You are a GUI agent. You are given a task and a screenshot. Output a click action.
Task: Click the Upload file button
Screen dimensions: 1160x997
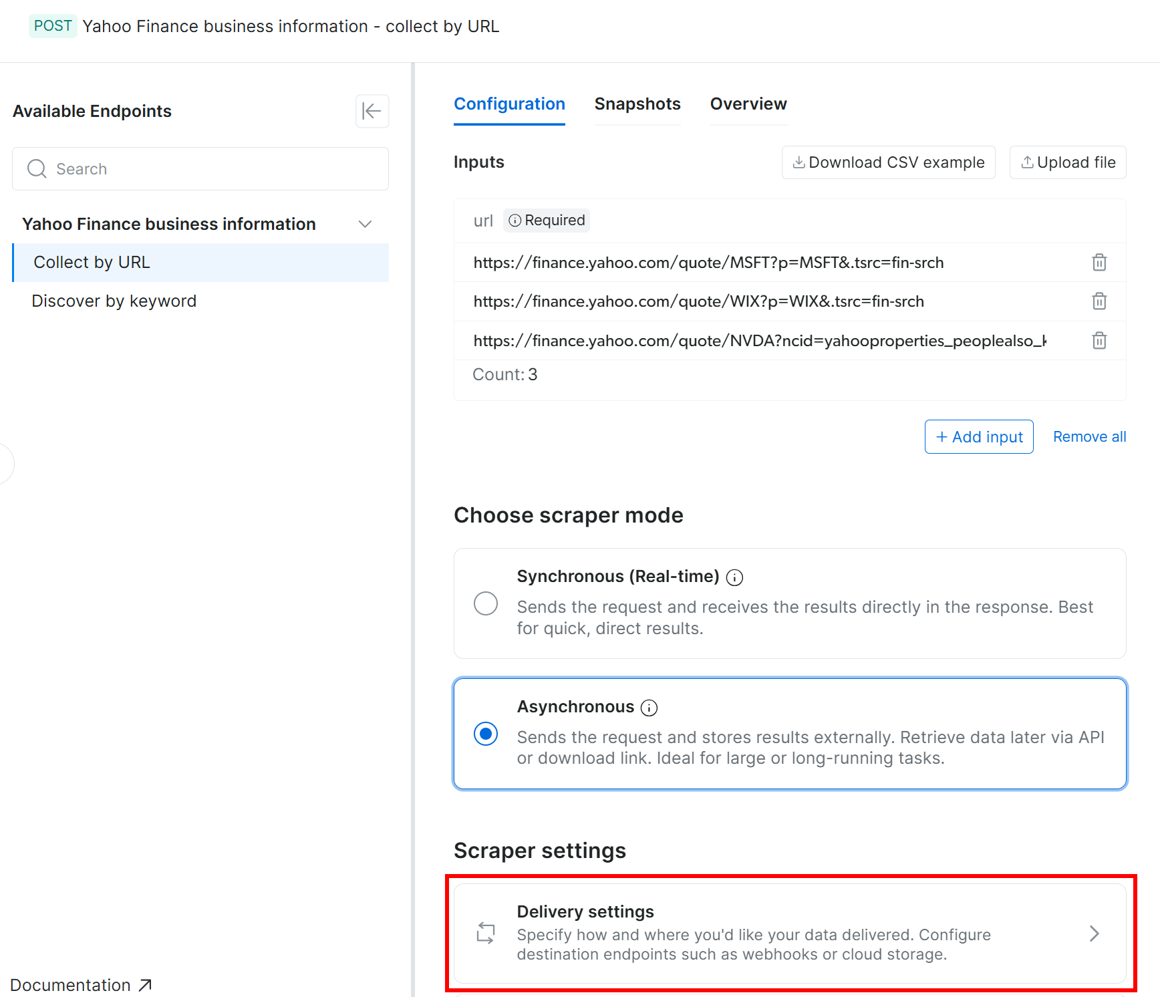[1068, 162]
